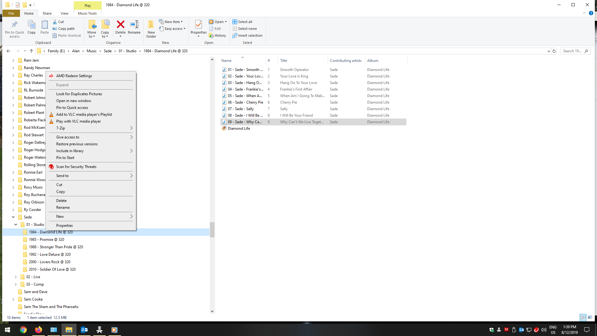Click the Copy to ribbon icon
This screenshot has height=336, width=597.
pyautogui.click(x=105, y=29)
